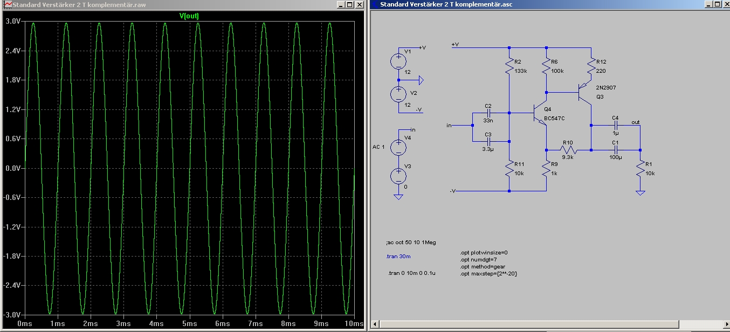Select the V3 voltage source symbol
Viewport: 730px width, 332px height.
click(x=398, y=176)
